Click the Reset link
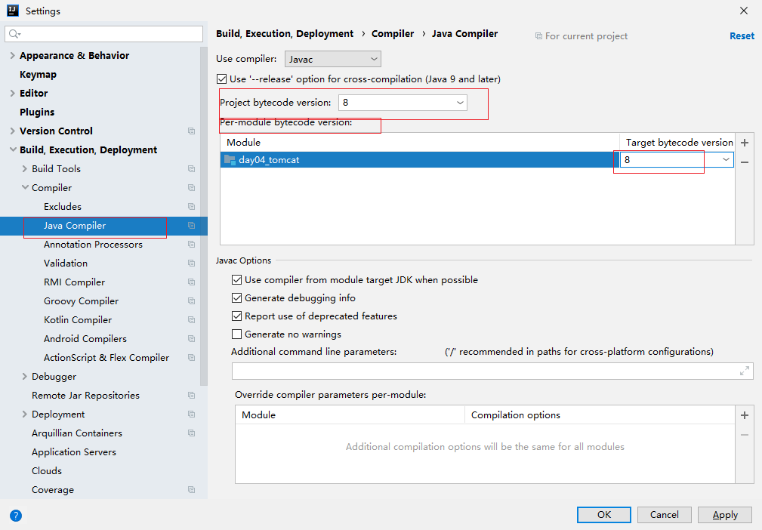The width and height of the screenshot is (762, 530). 742,36
